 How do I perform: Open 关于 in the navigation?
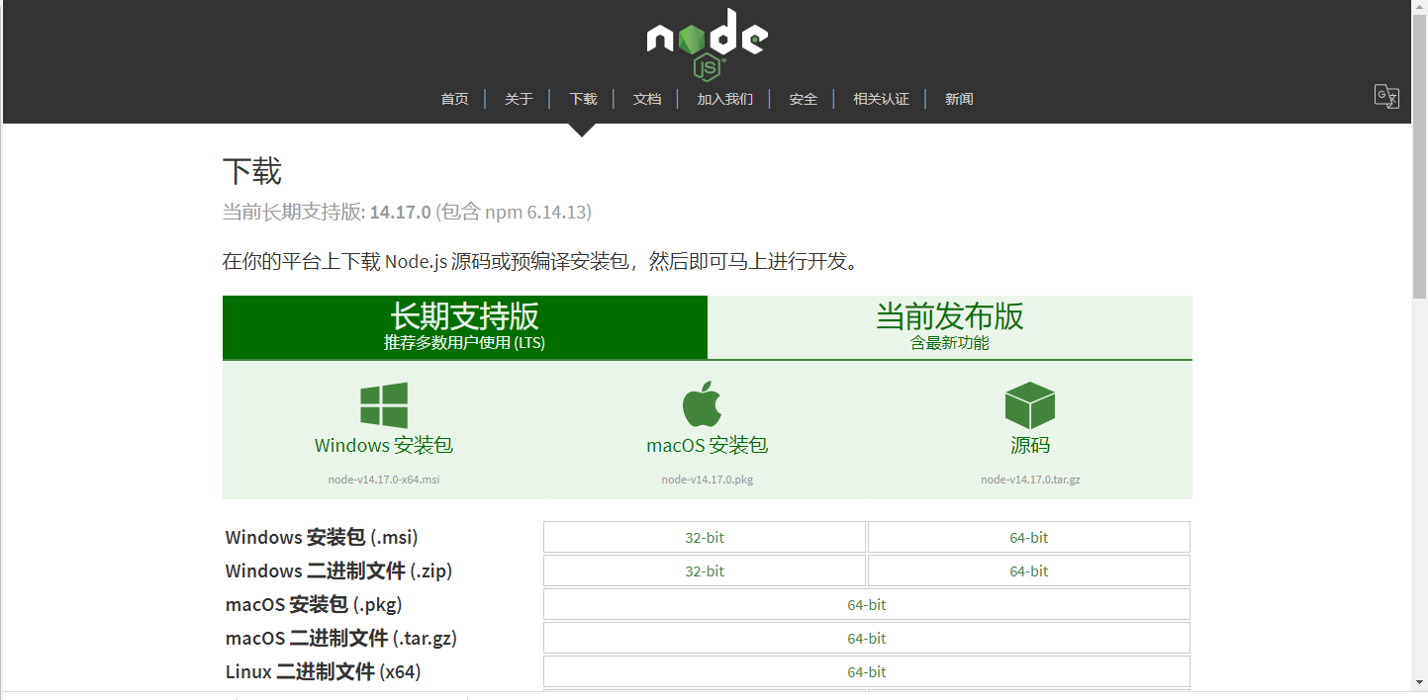pos(519,99)
